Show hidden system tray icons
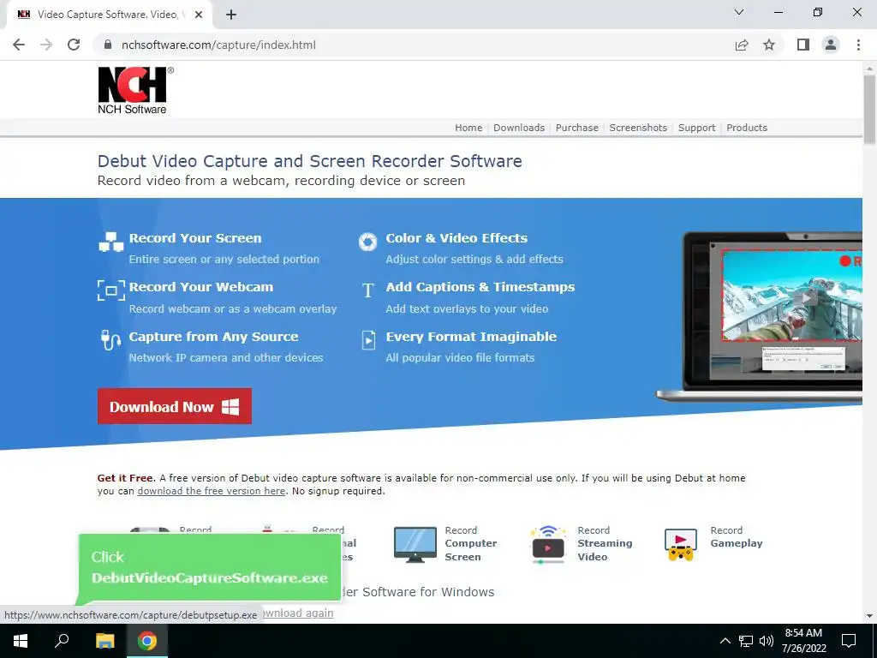 pos(725,641)
